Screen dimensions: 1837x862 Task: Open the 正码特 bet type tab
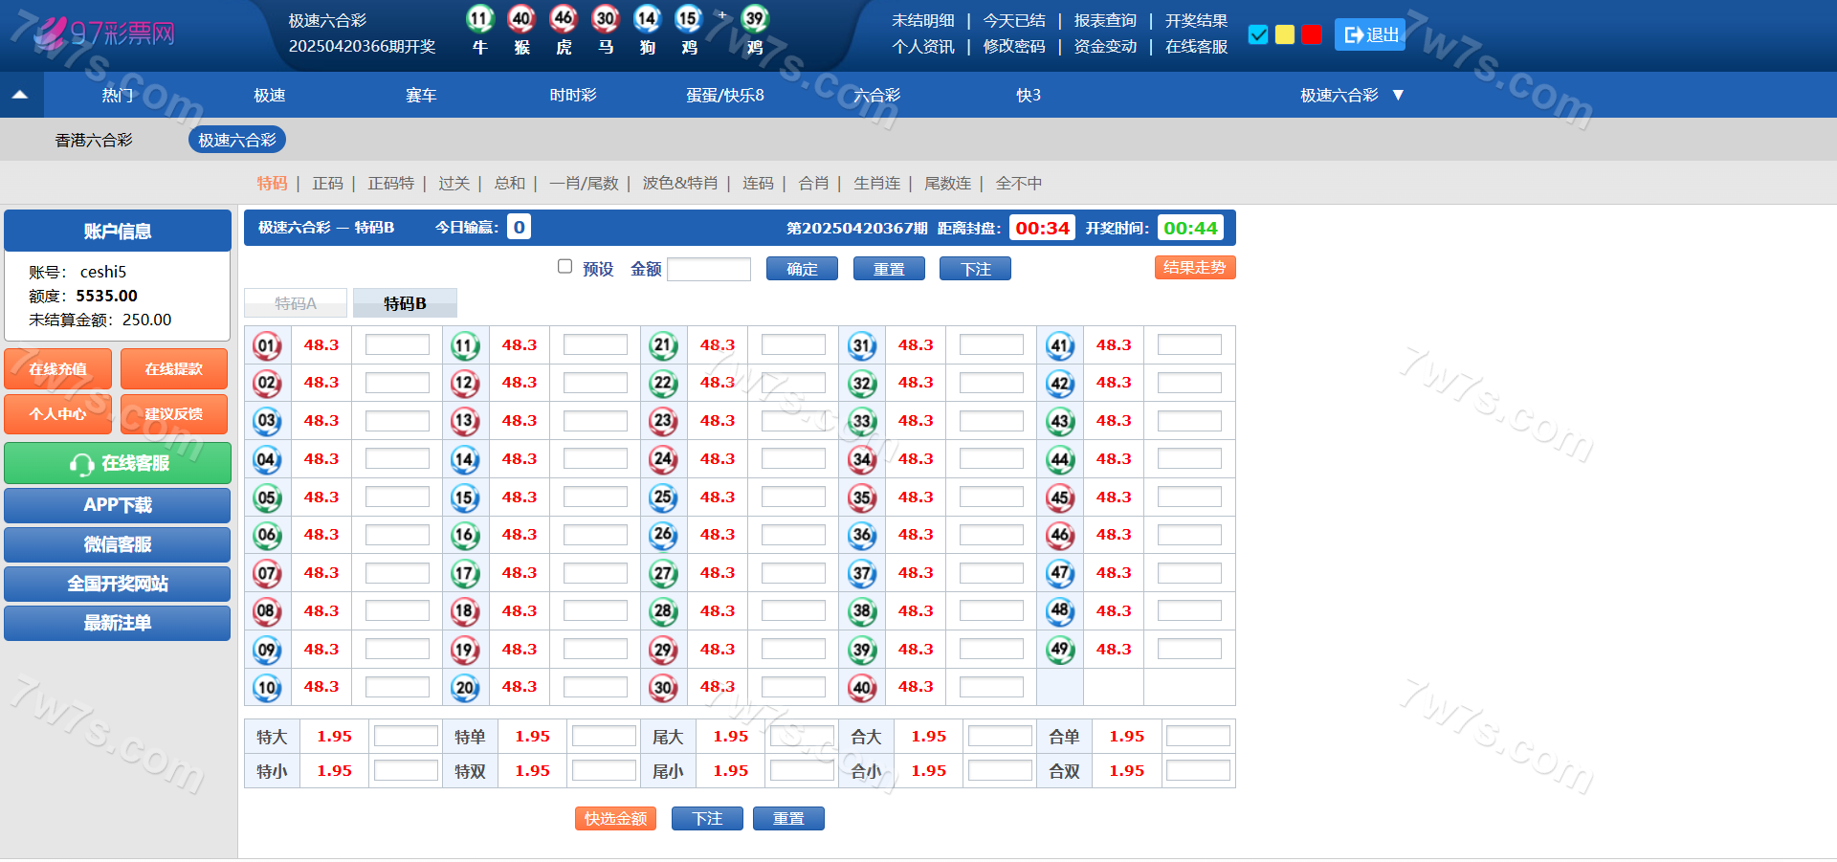(390, 183)
